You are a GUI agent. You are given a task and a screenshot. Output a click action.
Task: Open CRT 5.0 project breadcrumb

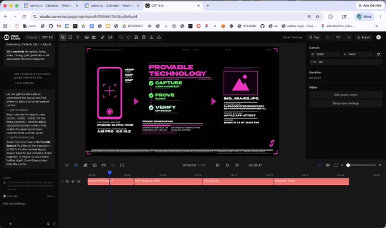click(47, 38)
